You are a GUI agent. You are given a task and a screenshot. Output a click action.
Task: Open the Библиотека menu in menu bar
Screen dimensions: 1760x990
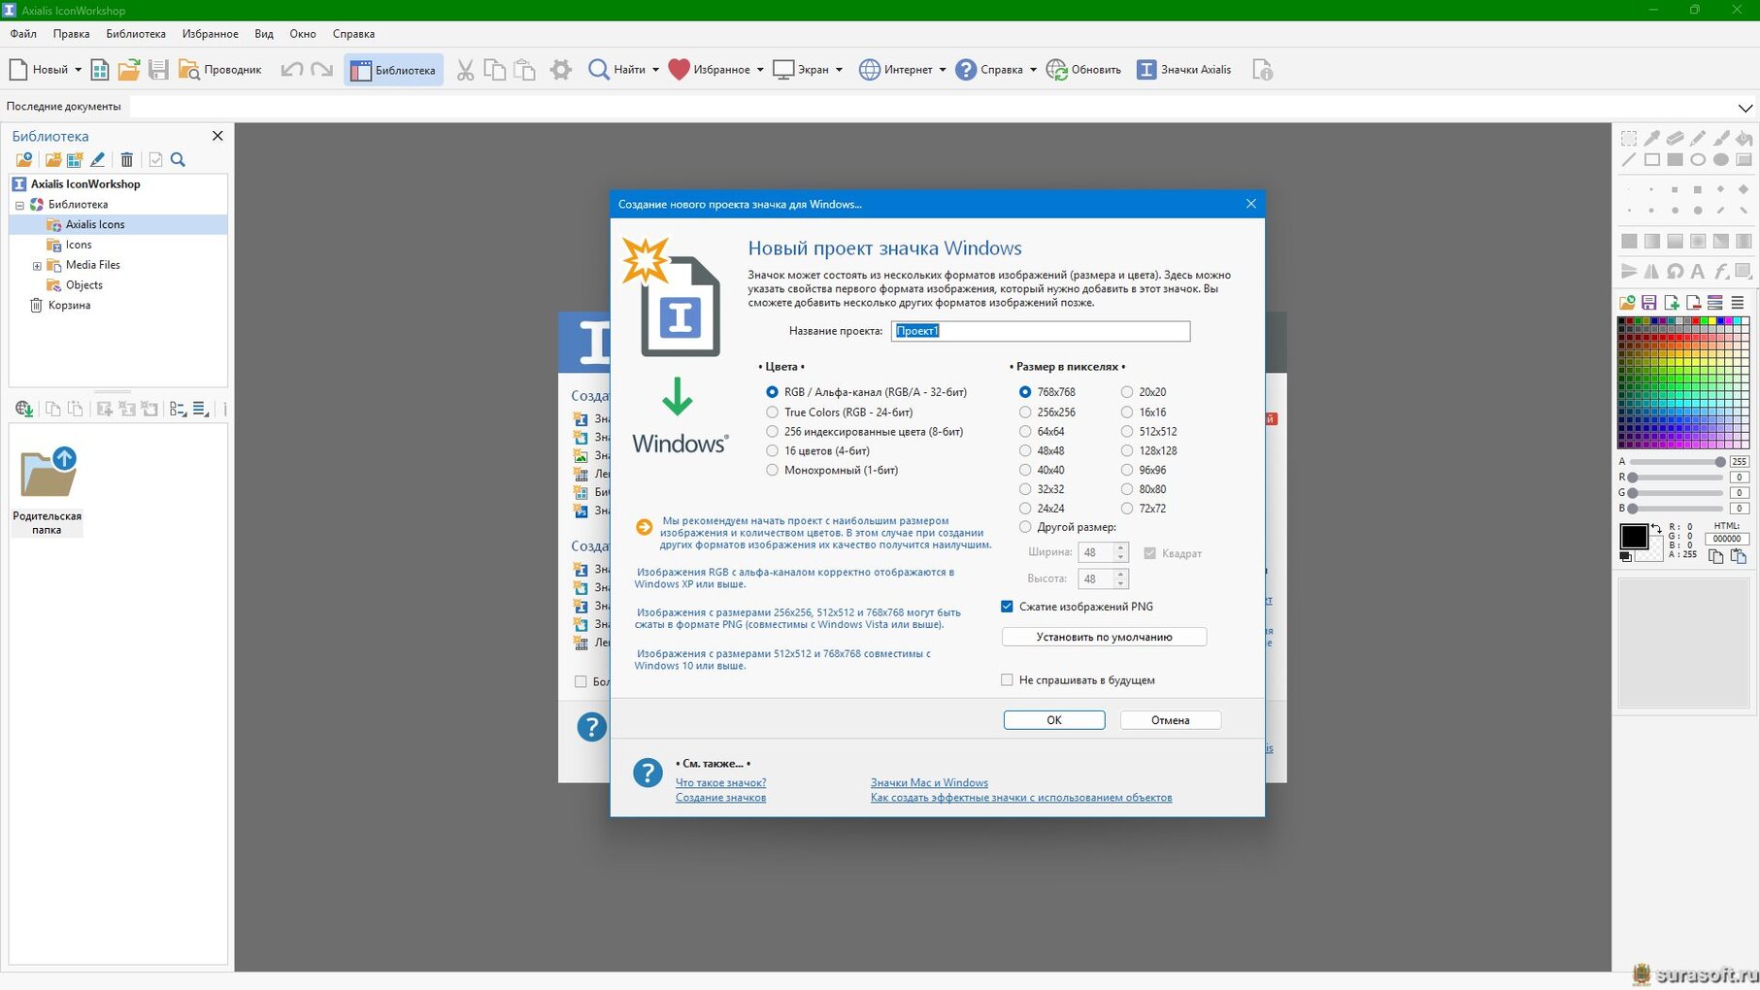pyautogui.click(x=136, y=34)
